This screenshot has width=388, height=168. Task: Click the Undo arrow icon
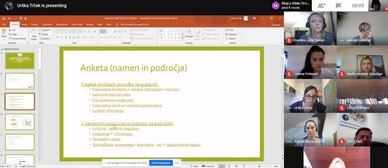coord(8,18)
